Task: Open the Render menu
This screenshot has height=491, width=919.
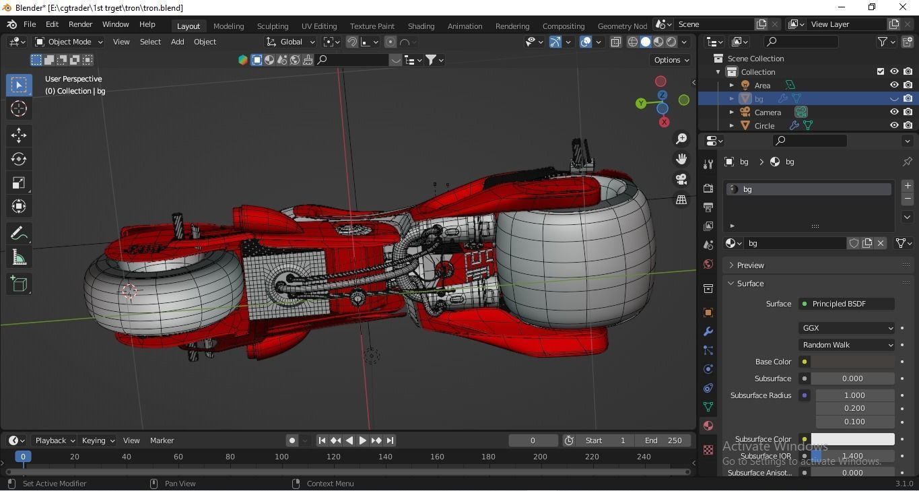Action: 80,24
